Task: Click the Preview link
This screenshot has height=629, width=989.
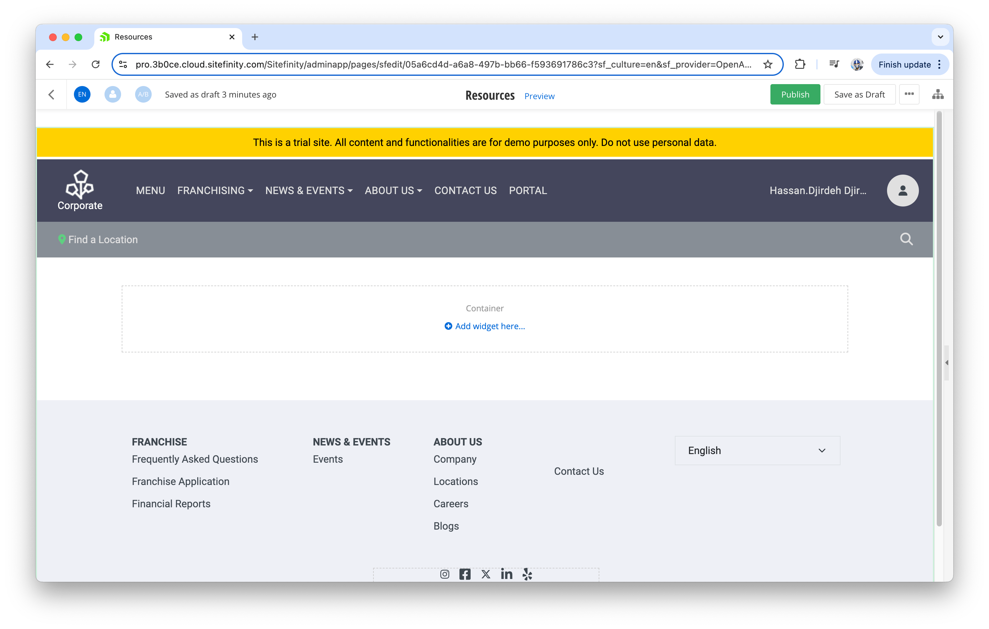Action: [x=539, y=96]
